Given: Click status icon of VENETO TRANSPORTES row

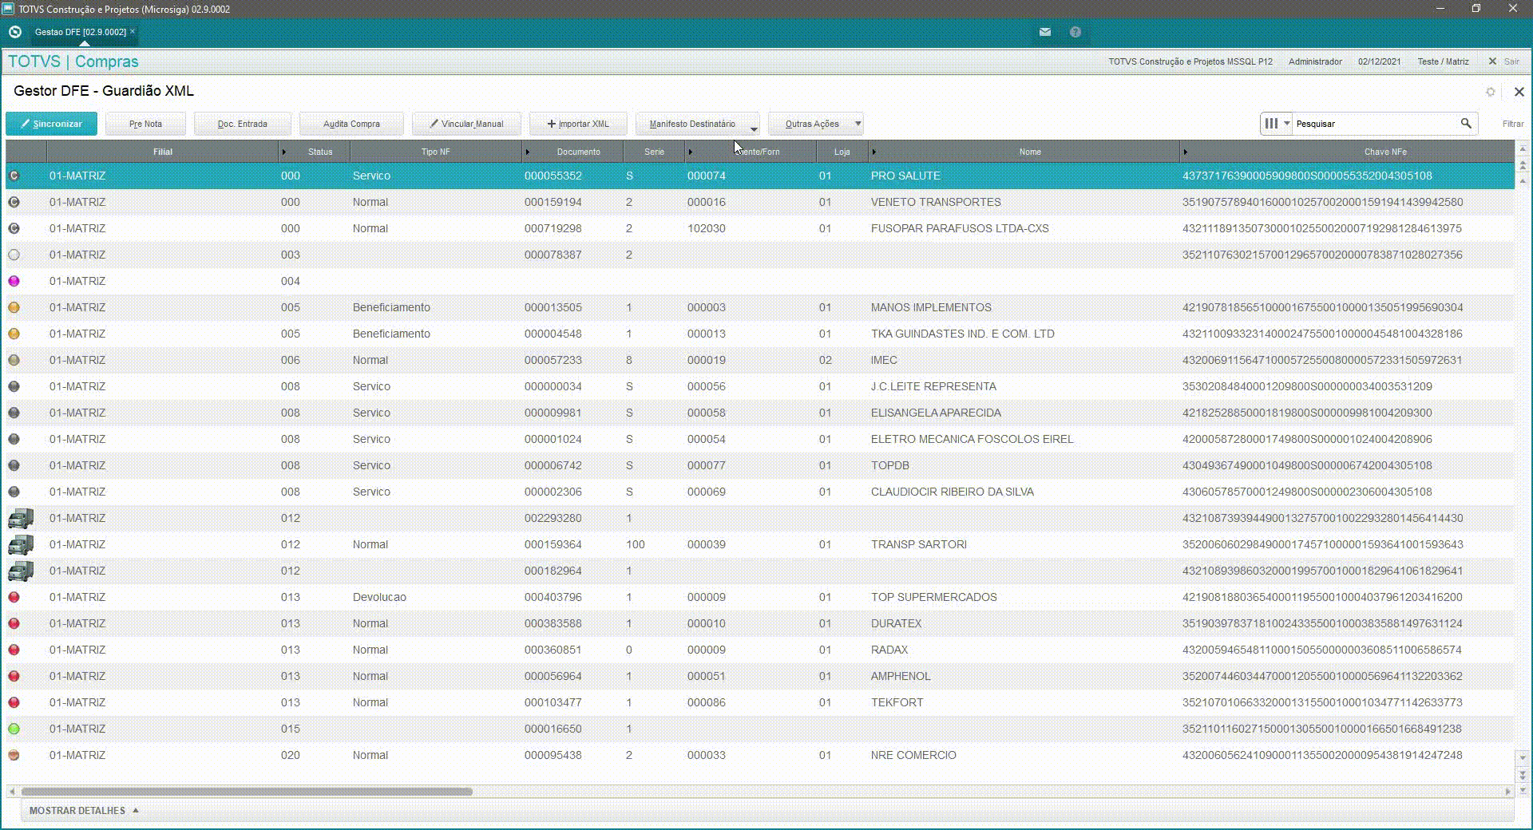Looking at the screenshot, I should click(14, 202).
